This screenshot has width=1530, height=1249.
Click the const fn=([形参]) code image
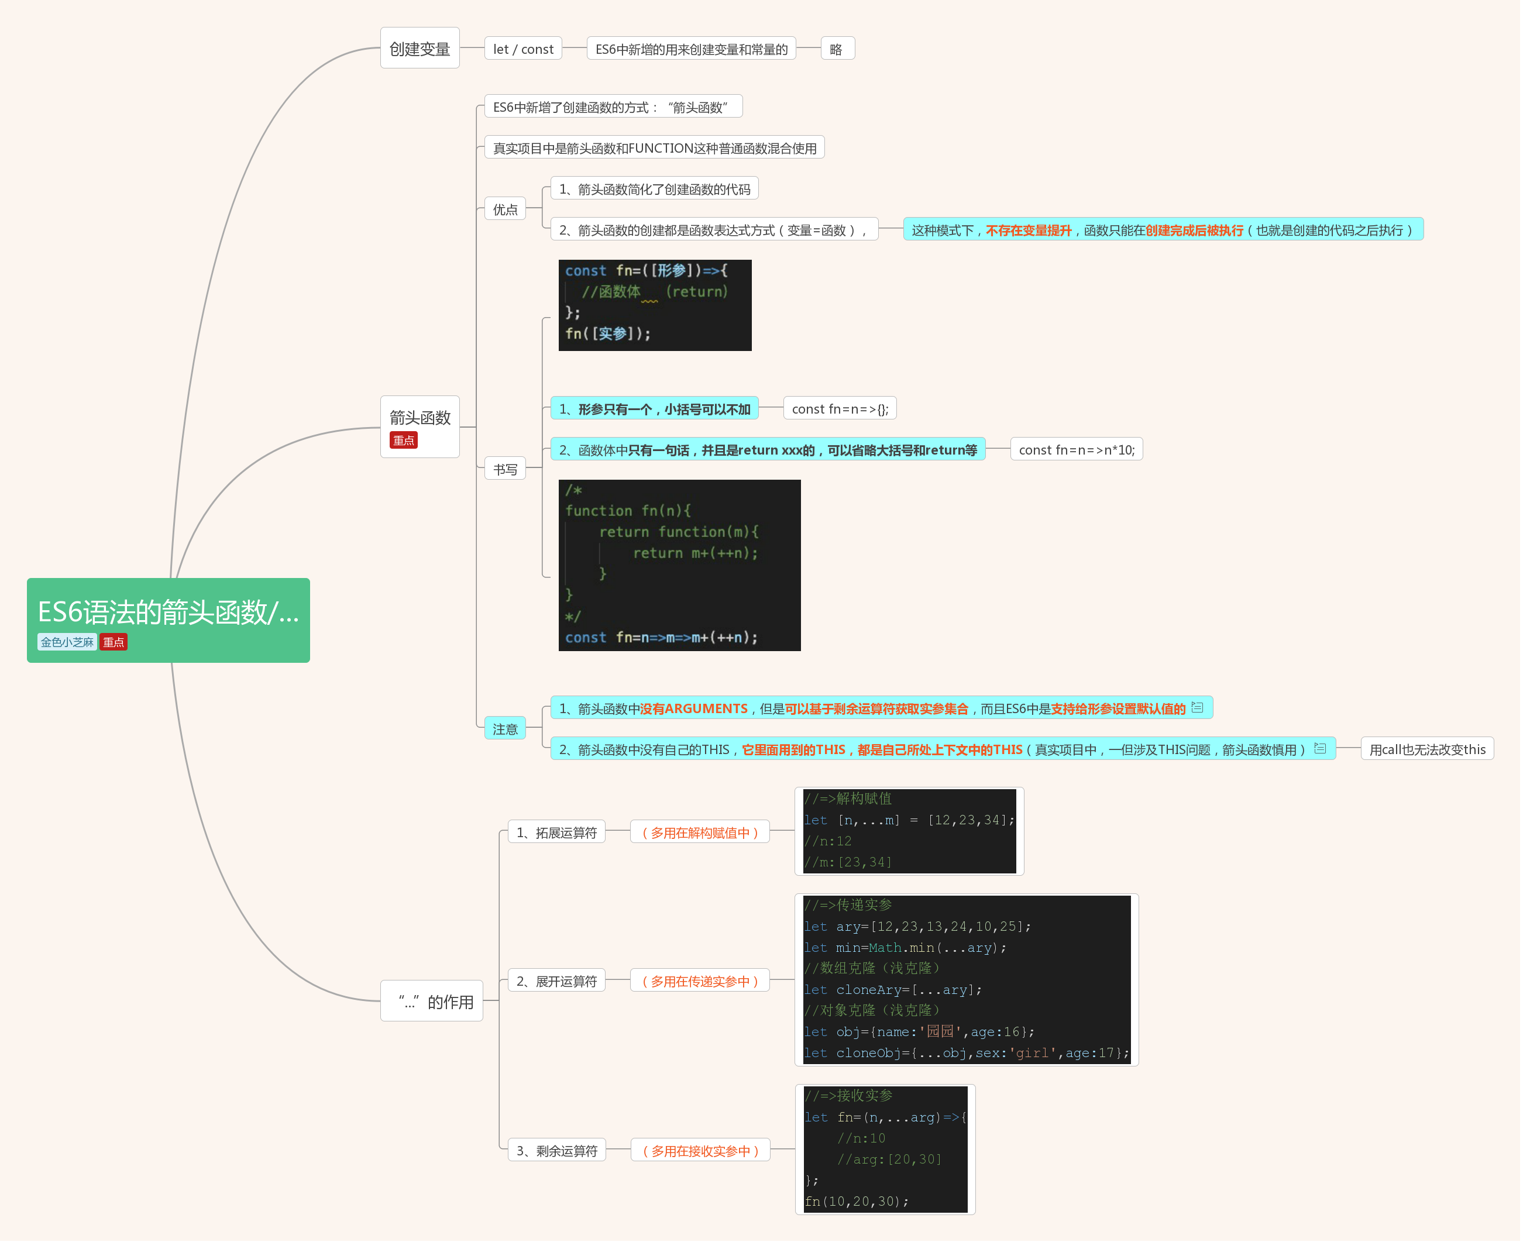pyautogui.click(x=659, y=307)
